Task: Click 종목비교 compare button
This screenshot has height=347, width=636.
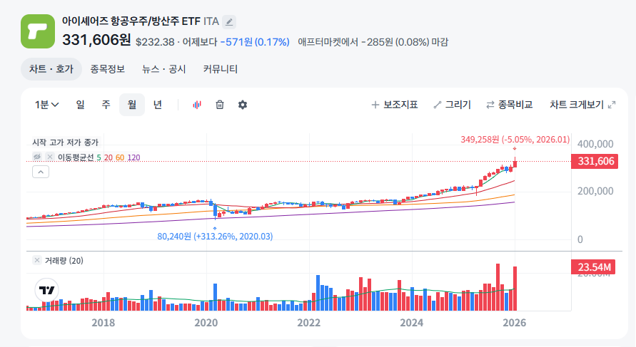Action: 510,105
